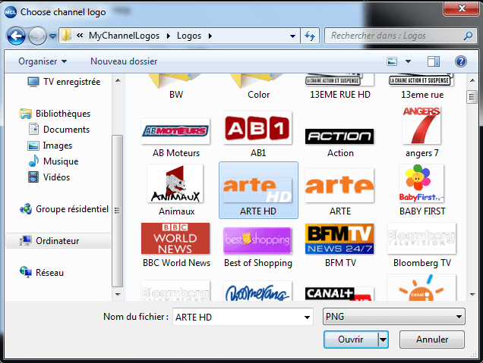Close the Choose channel logo dialog
Viewport: 483px width, 363px height.
pyautogui.click(x=461, y=8)
